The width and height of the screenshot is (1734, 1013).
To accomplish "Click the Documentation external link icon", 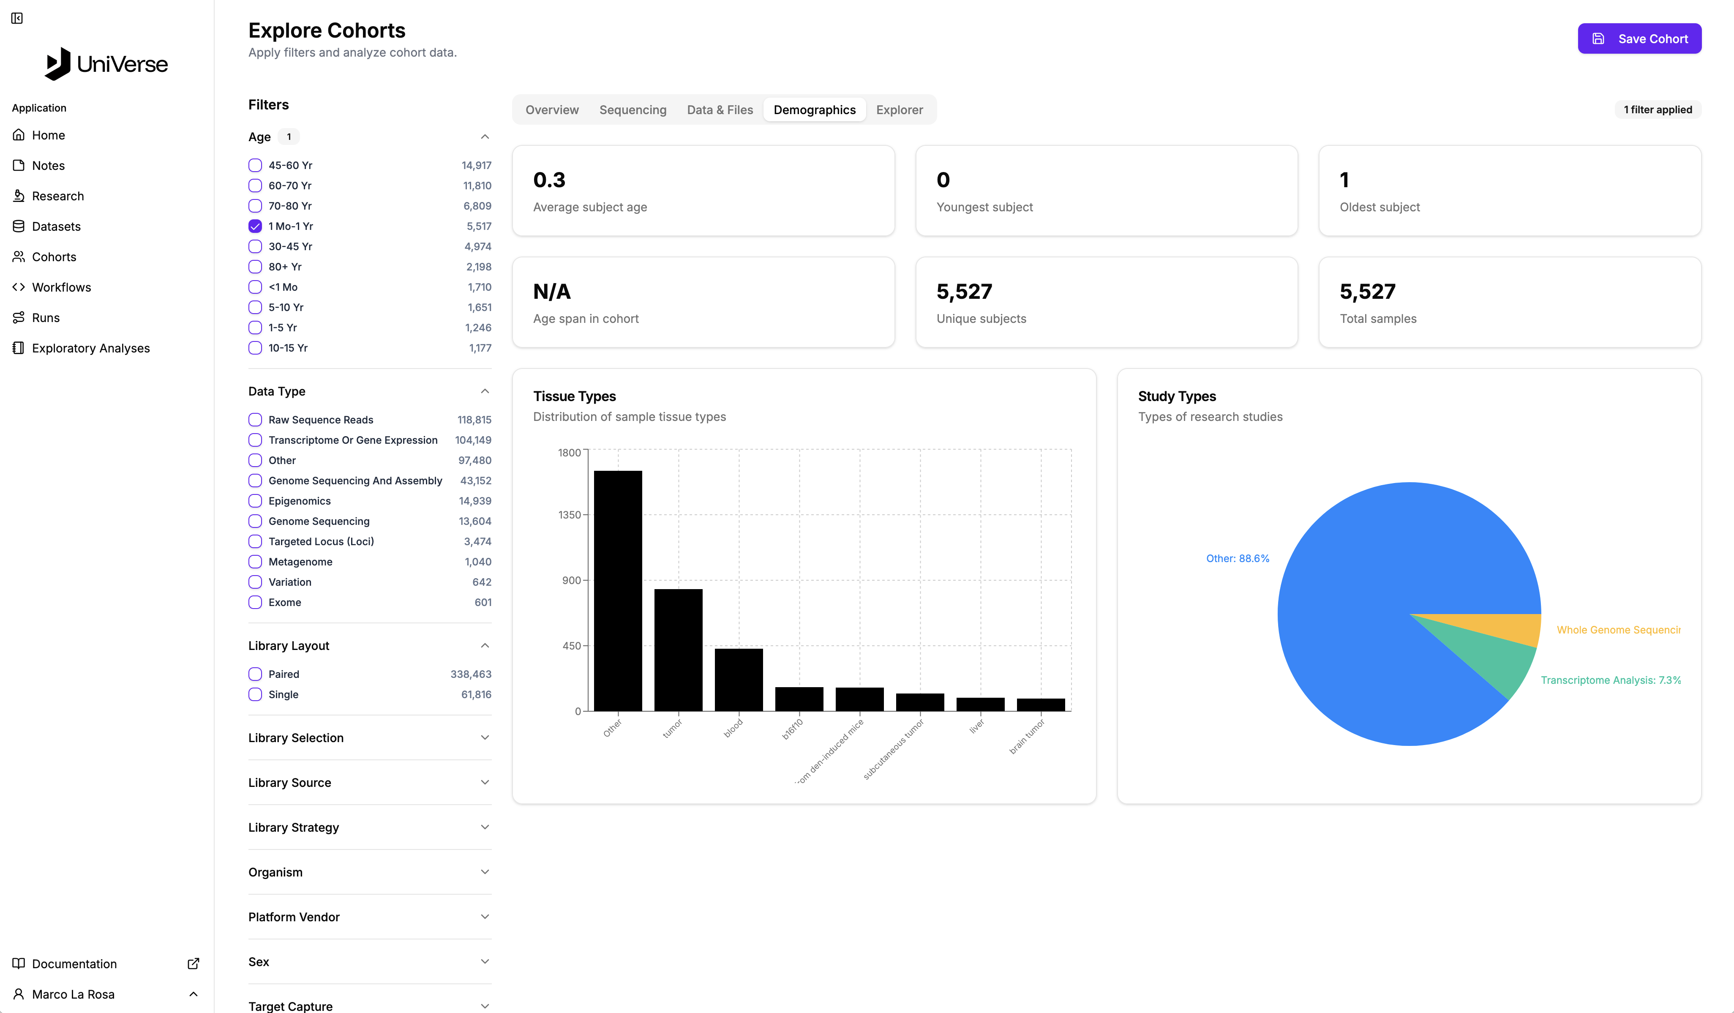I will [194, 964].
